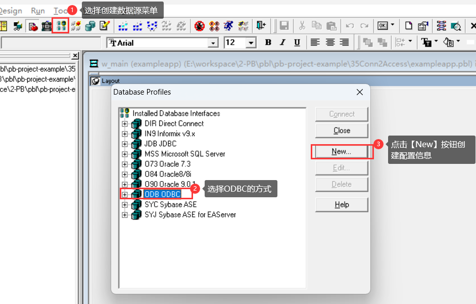Click the blank page script icon

click(x=409, y=26)
